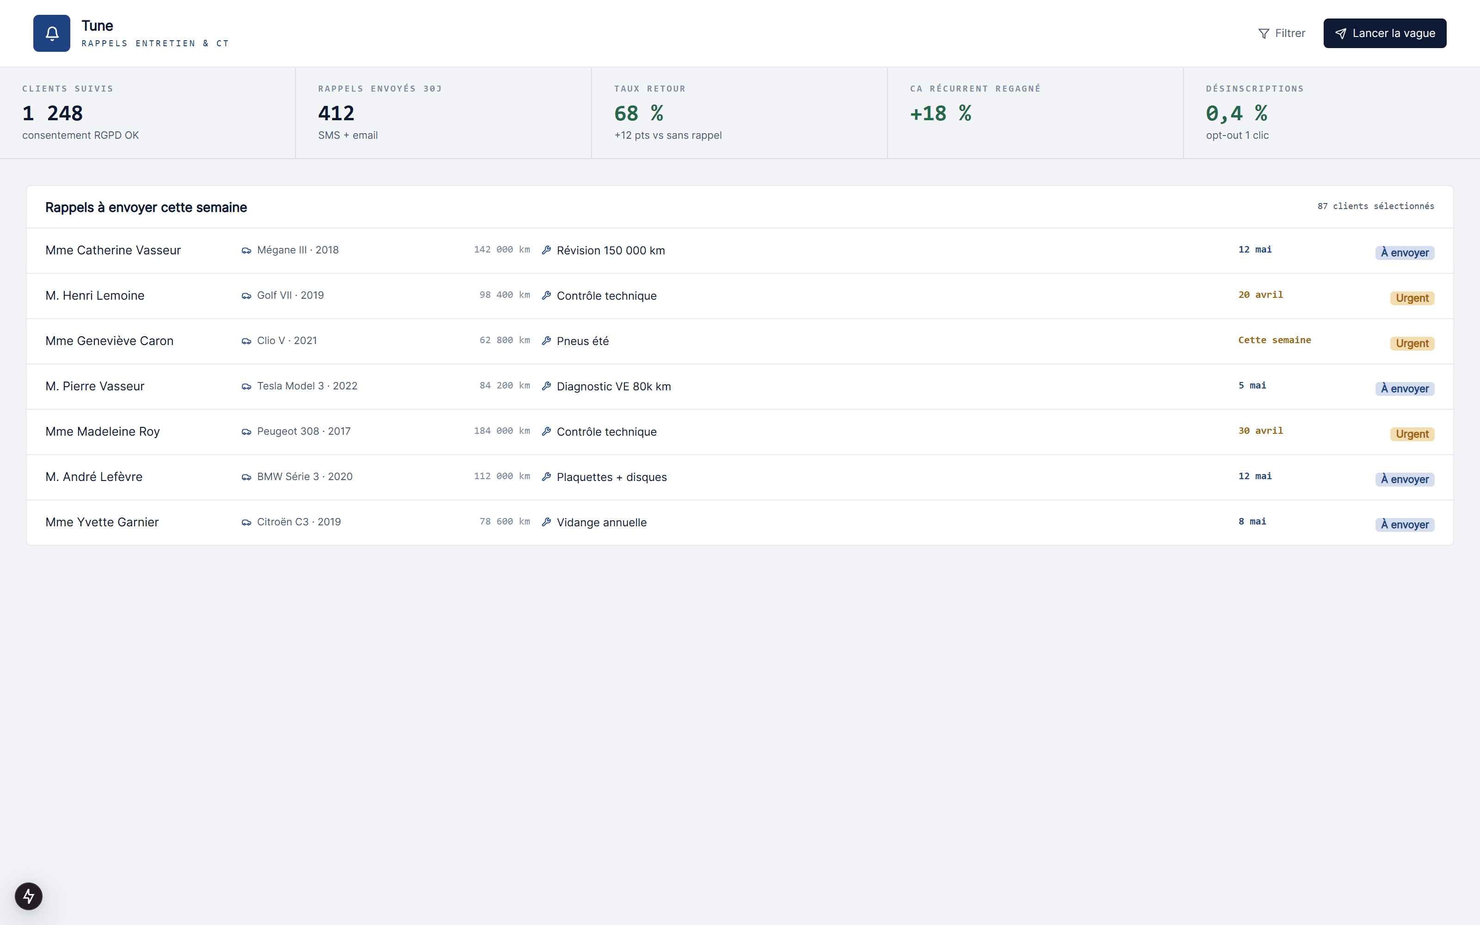The height and width of the screenshot is (925, 1480).
Task: Select the name M. Pierre Vasseur
Action: 95,386
